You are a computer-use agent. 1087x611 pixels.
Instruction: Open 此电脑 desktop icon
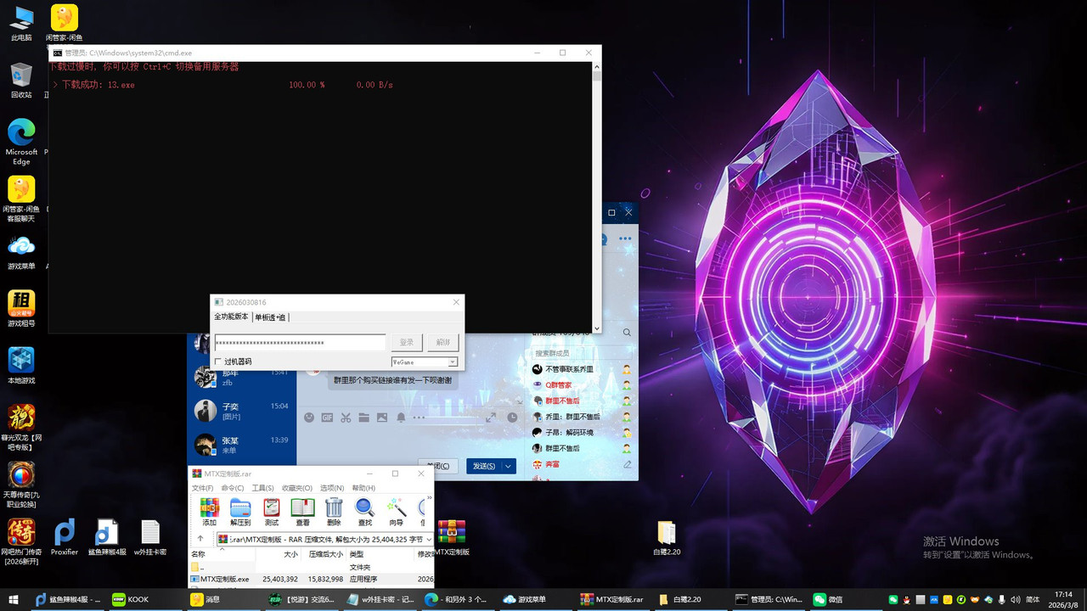(x=21, y=24)
